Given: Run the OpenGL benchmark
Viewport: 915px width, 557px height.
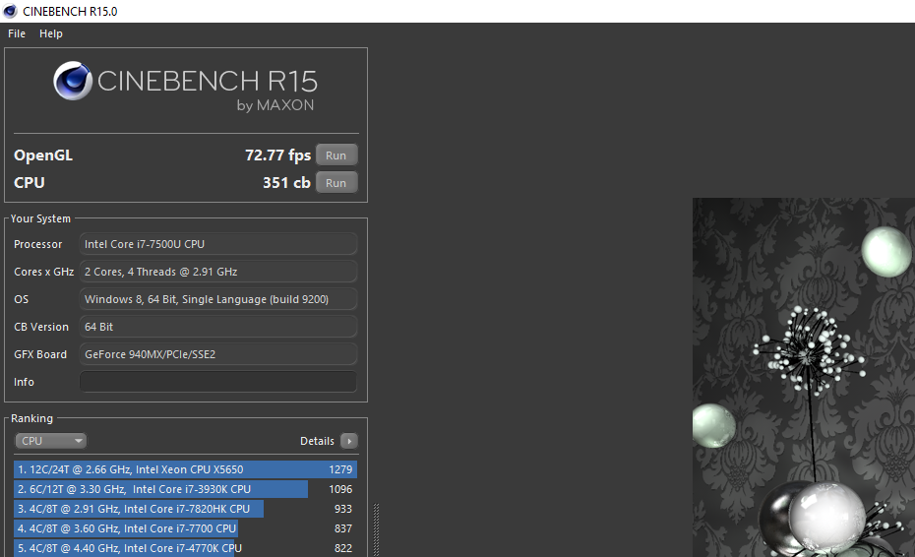Looking at the screenshot, I should [336, 155].
